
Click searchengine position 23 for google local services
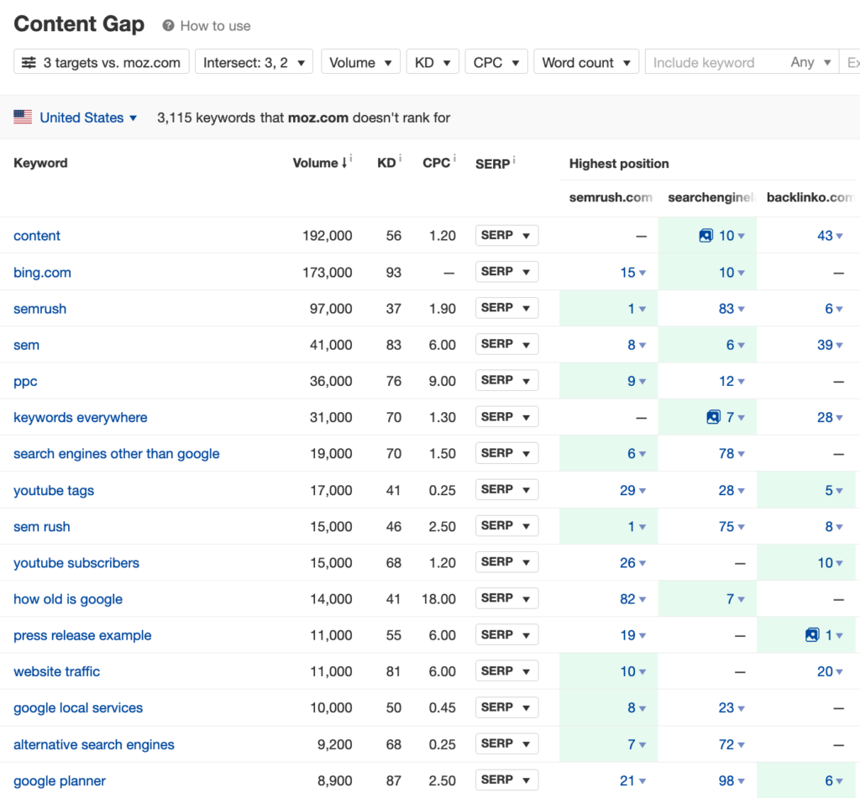click(732, 707)
